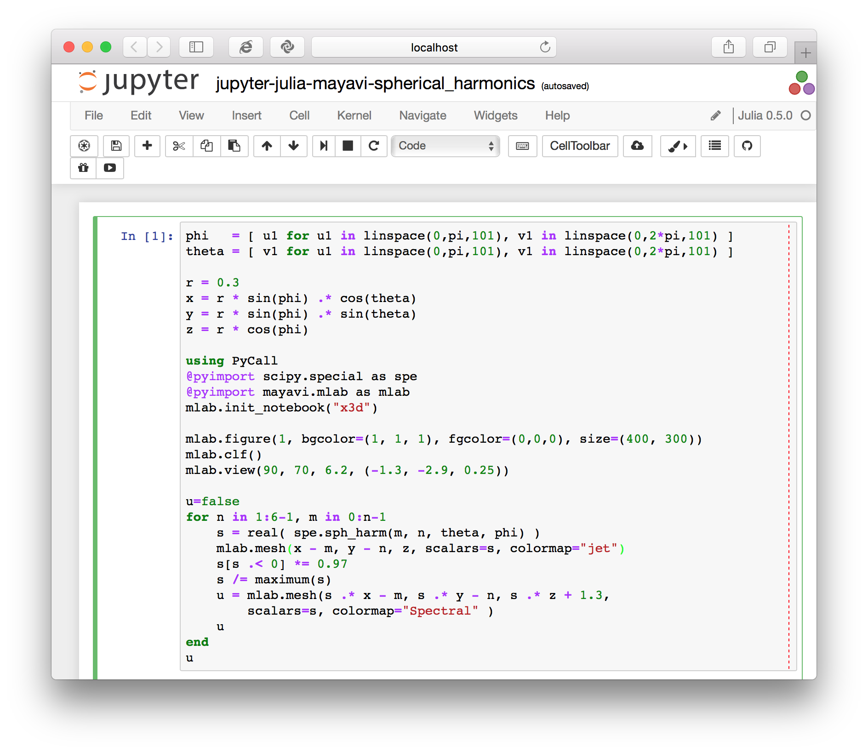This screenshot has width=868, height=753.
Task: Click the pencil edit-mode indicator icon
Action: 715,115
